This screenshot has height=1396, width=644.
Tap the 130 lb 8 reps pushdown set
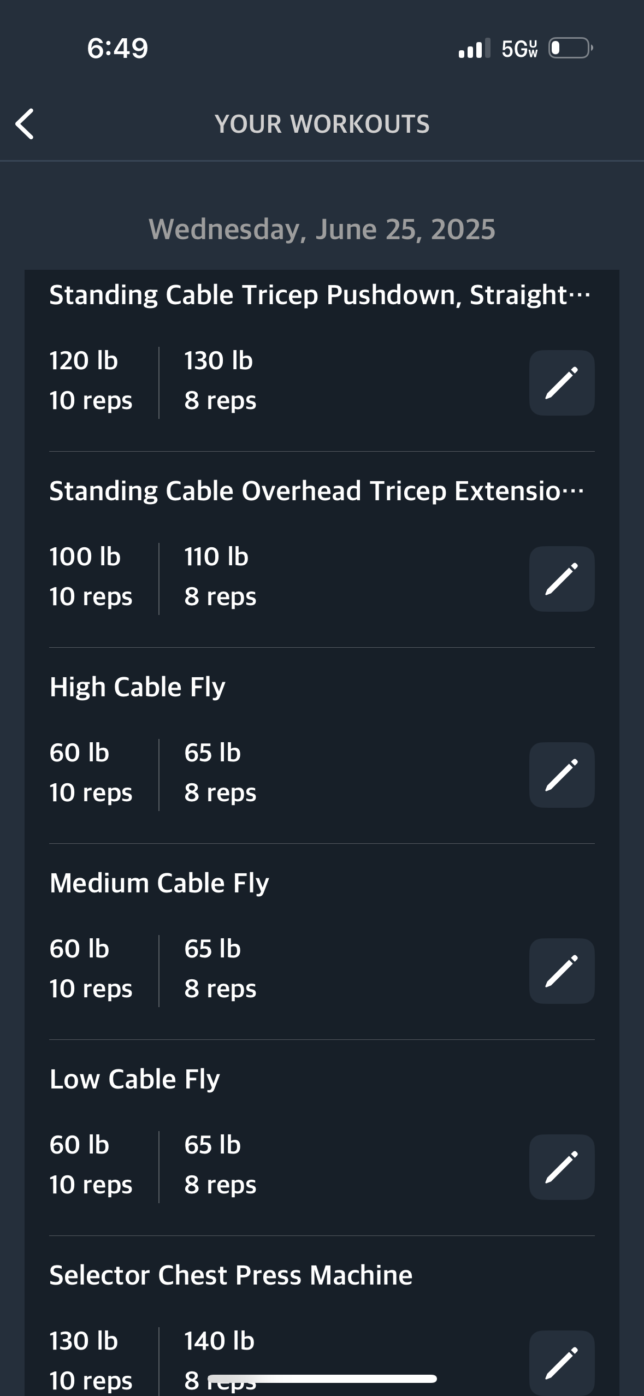220,381
